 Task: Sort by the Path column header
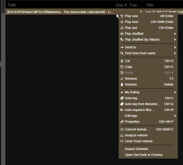coord(12,5)
